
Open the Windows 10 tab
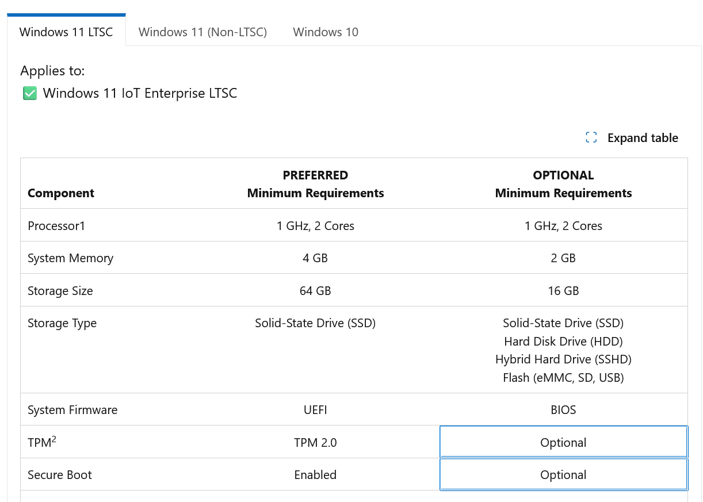pos(326,32)
